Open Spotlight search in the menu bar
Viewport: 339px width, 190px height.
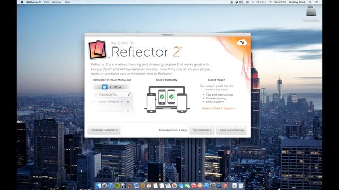pyautogui.click(x=310, y=2)
